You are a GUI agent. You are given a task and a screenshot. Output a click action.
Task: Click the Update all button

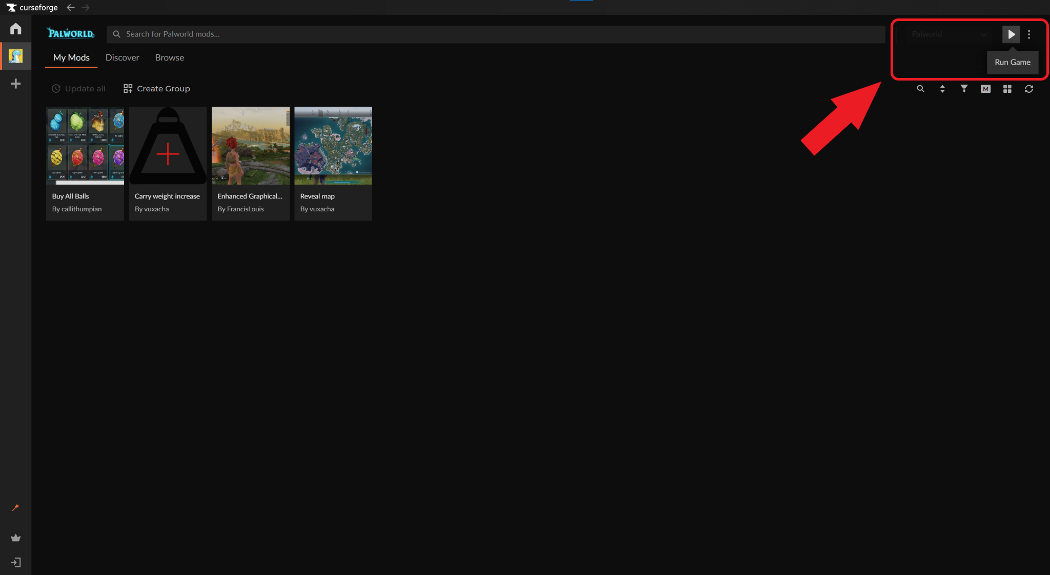click(x=78, y=89)
